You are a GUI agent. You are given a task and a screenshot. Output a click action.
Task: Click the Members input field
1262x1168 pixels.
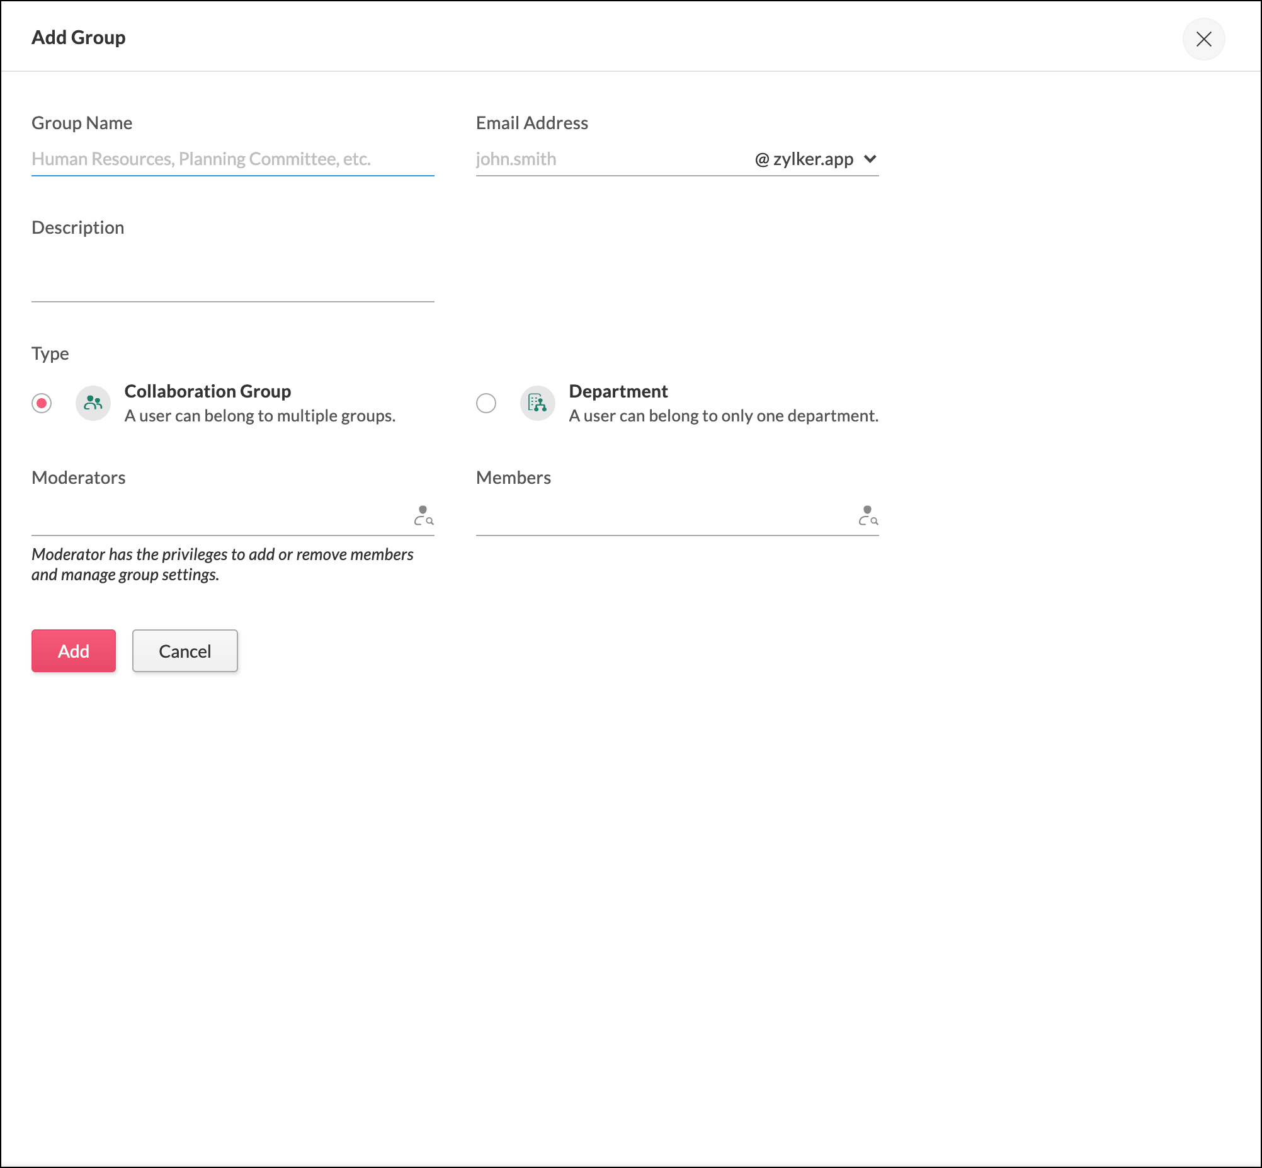click(x=663, y=517)
